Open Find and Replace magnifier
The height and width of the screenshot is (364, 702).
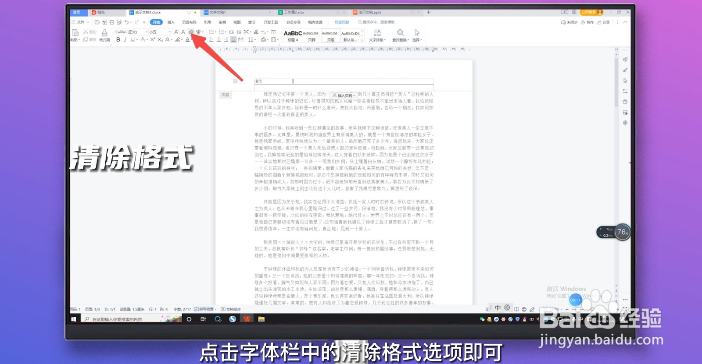click(x=400, y=32)
